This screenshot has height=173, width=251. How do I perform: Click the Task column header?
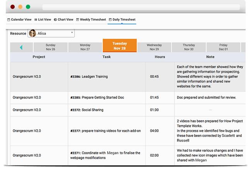pos(107,57)
